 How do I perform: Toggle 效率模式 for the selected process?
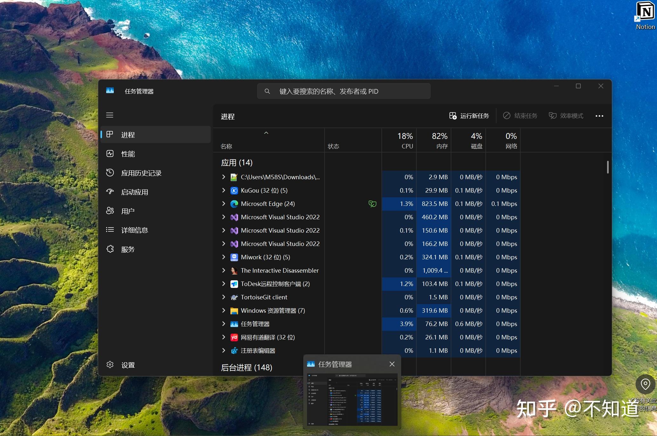[566, 116]
